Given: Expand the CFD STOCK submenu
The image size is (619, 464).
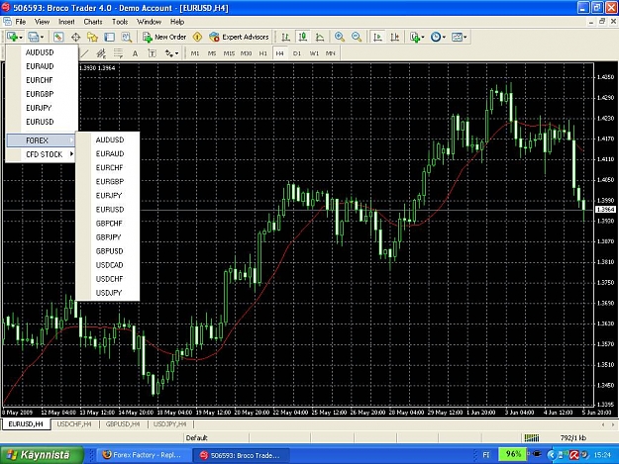Looking at the screenshot, I should point(41,154).
